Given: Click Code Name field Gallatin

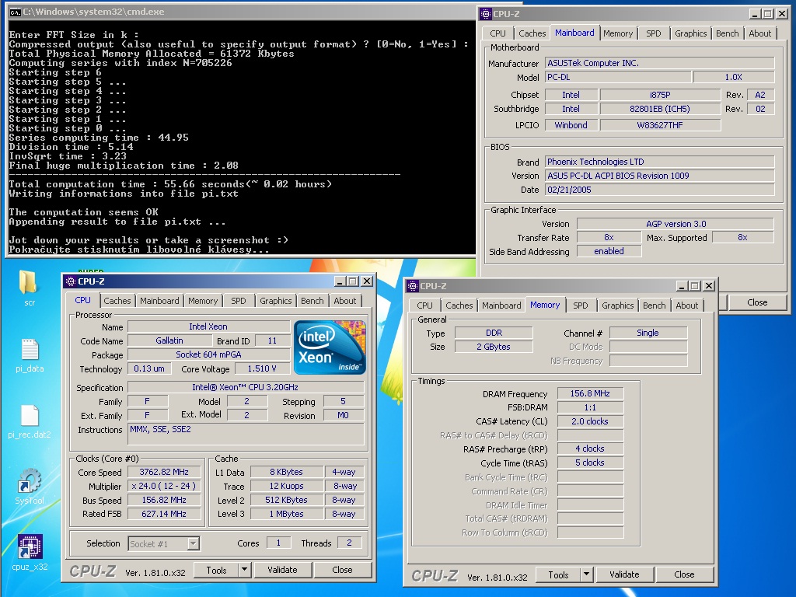Looking at the screenshot, I should coord(169,340).
